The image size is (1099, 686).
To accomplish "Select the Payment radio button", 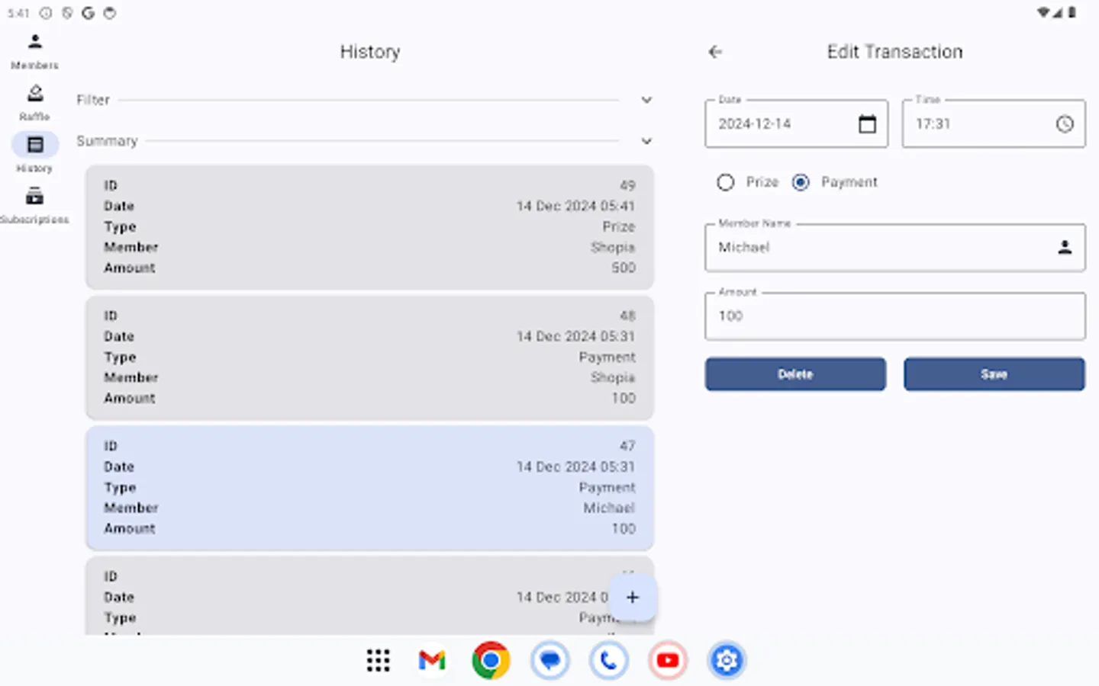I will (x=801, y=182).
